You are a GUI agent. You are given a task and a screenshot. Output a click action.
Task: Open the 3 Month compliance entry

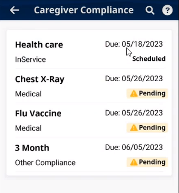pyautogui.click(x=90, y=155)
